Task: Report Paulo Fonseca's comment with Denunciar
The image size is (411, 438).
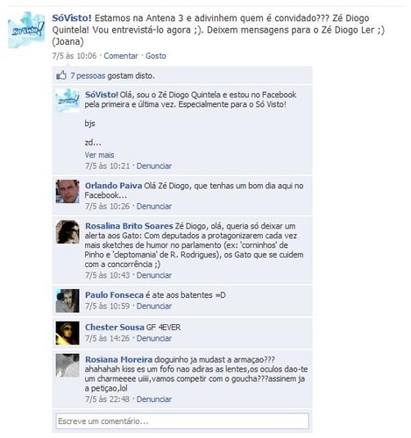Action: pyautogui.click(x=154, y=306)
